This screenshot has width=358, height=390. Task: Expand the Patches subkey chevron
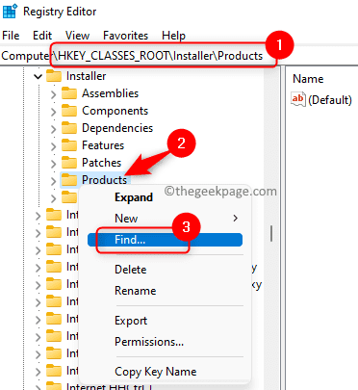(x=53, y=164)
